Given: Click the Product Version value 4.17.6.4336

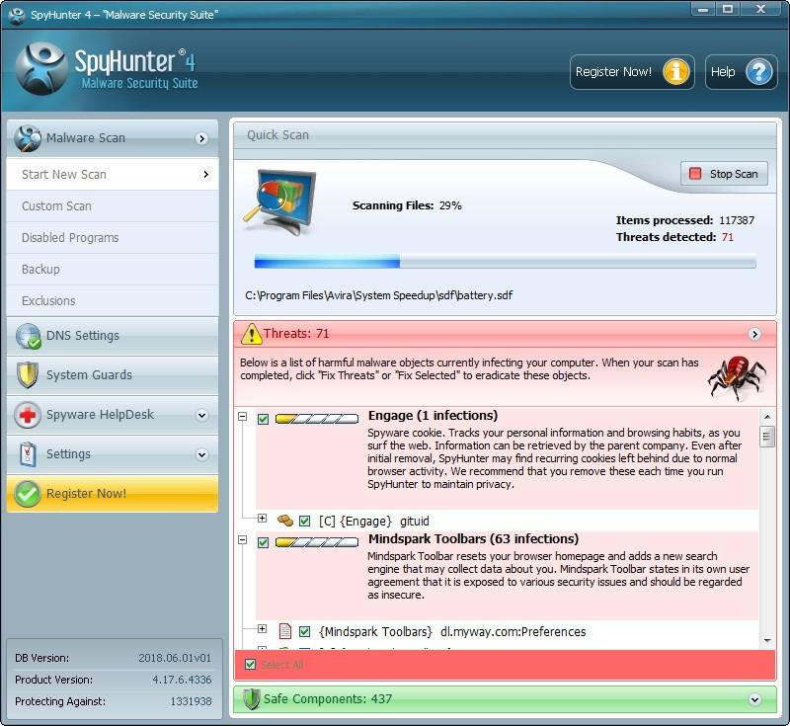Looking at the screenshot, I should pyautogui.click(x=182, y=680).
